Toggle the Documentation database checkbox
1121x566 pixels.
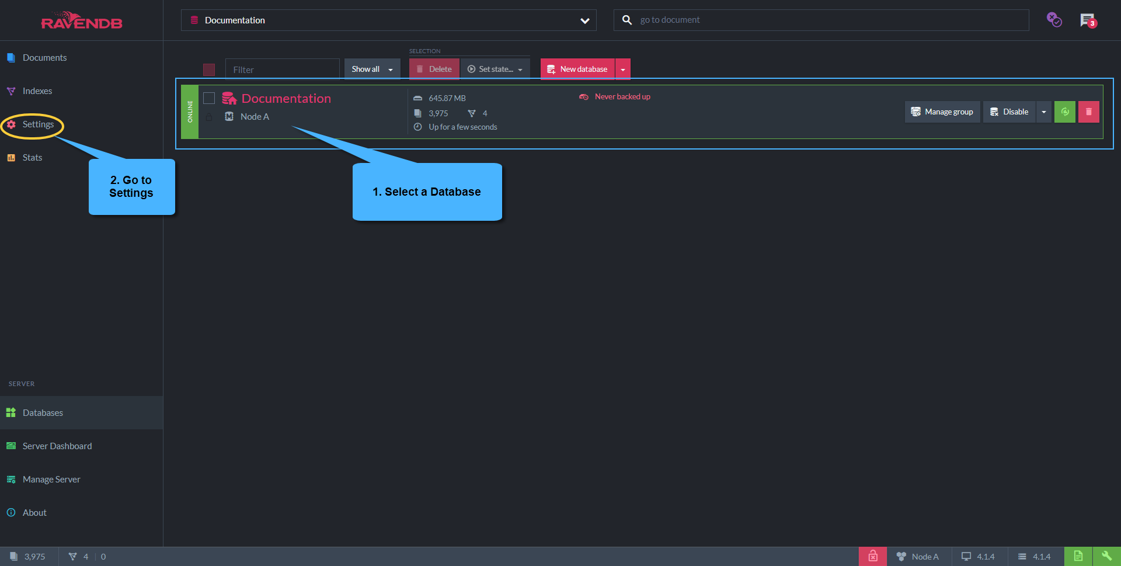click(x=209, y=98)
